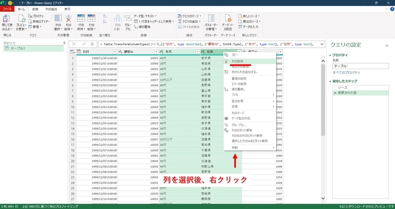Viewport: 395px width, 209px height.
Task: Open the 詳細エディター (Advanced Editor)
Action: pyautogui.click(x=39, y=21)
